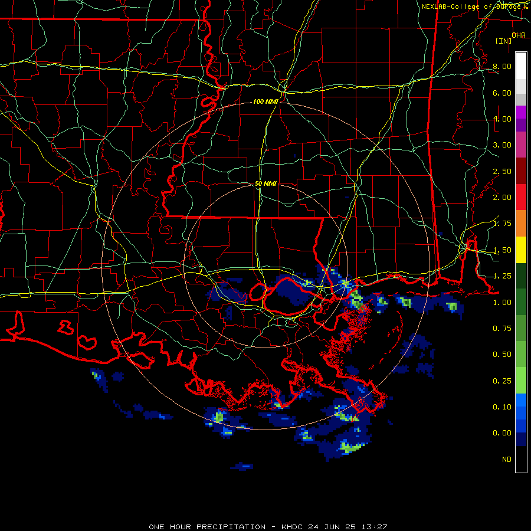This screenshot has width=531, height=531.
Task: Click the 1.75 legend value
Action: pos(502,224)
